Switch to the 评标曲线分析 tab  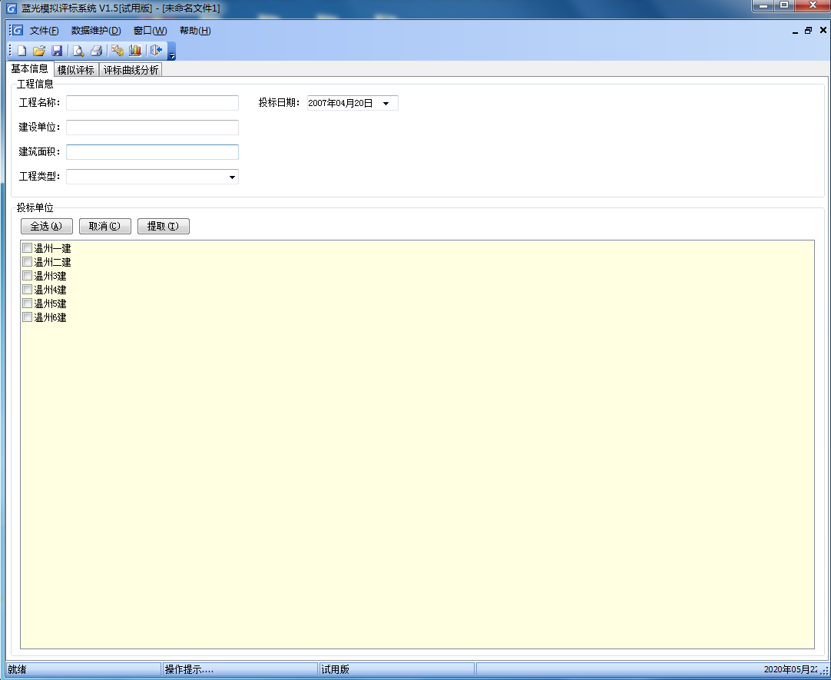(131, 70)
